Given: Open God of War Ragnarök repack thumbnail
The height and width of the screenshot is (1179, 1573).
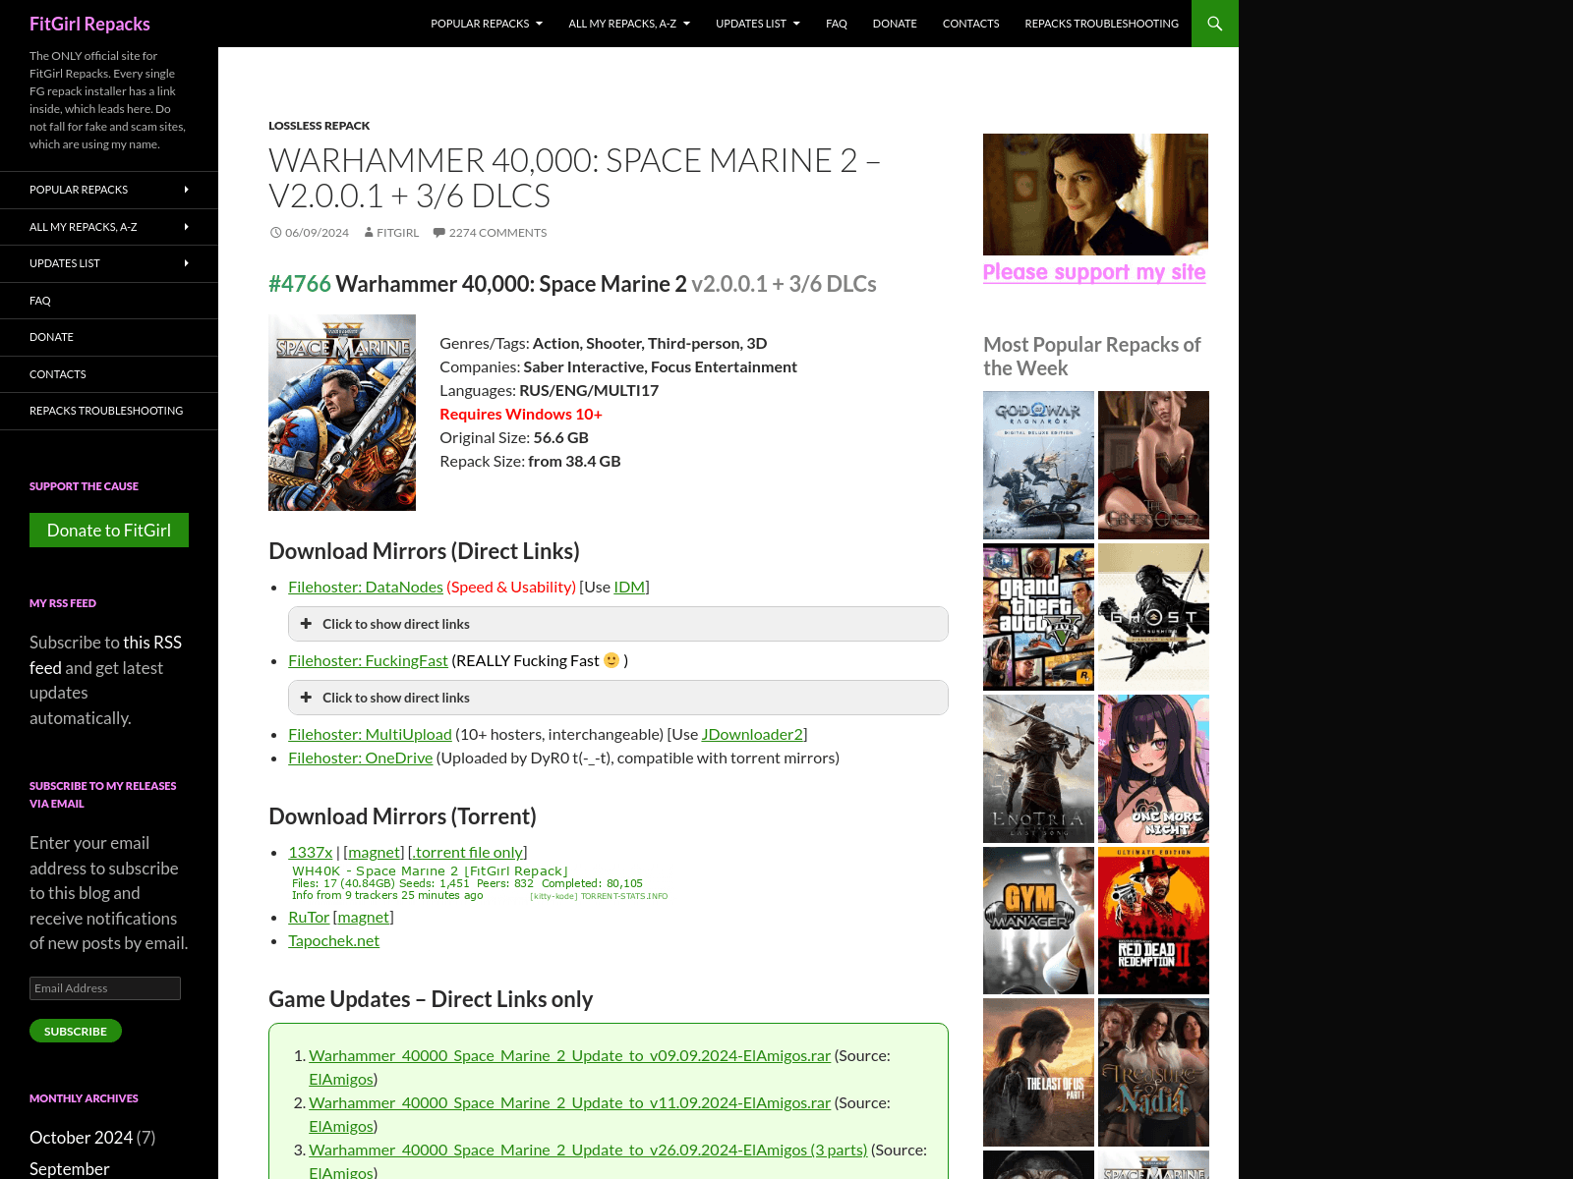Looking at the screenshot, I should [1038, 465].
